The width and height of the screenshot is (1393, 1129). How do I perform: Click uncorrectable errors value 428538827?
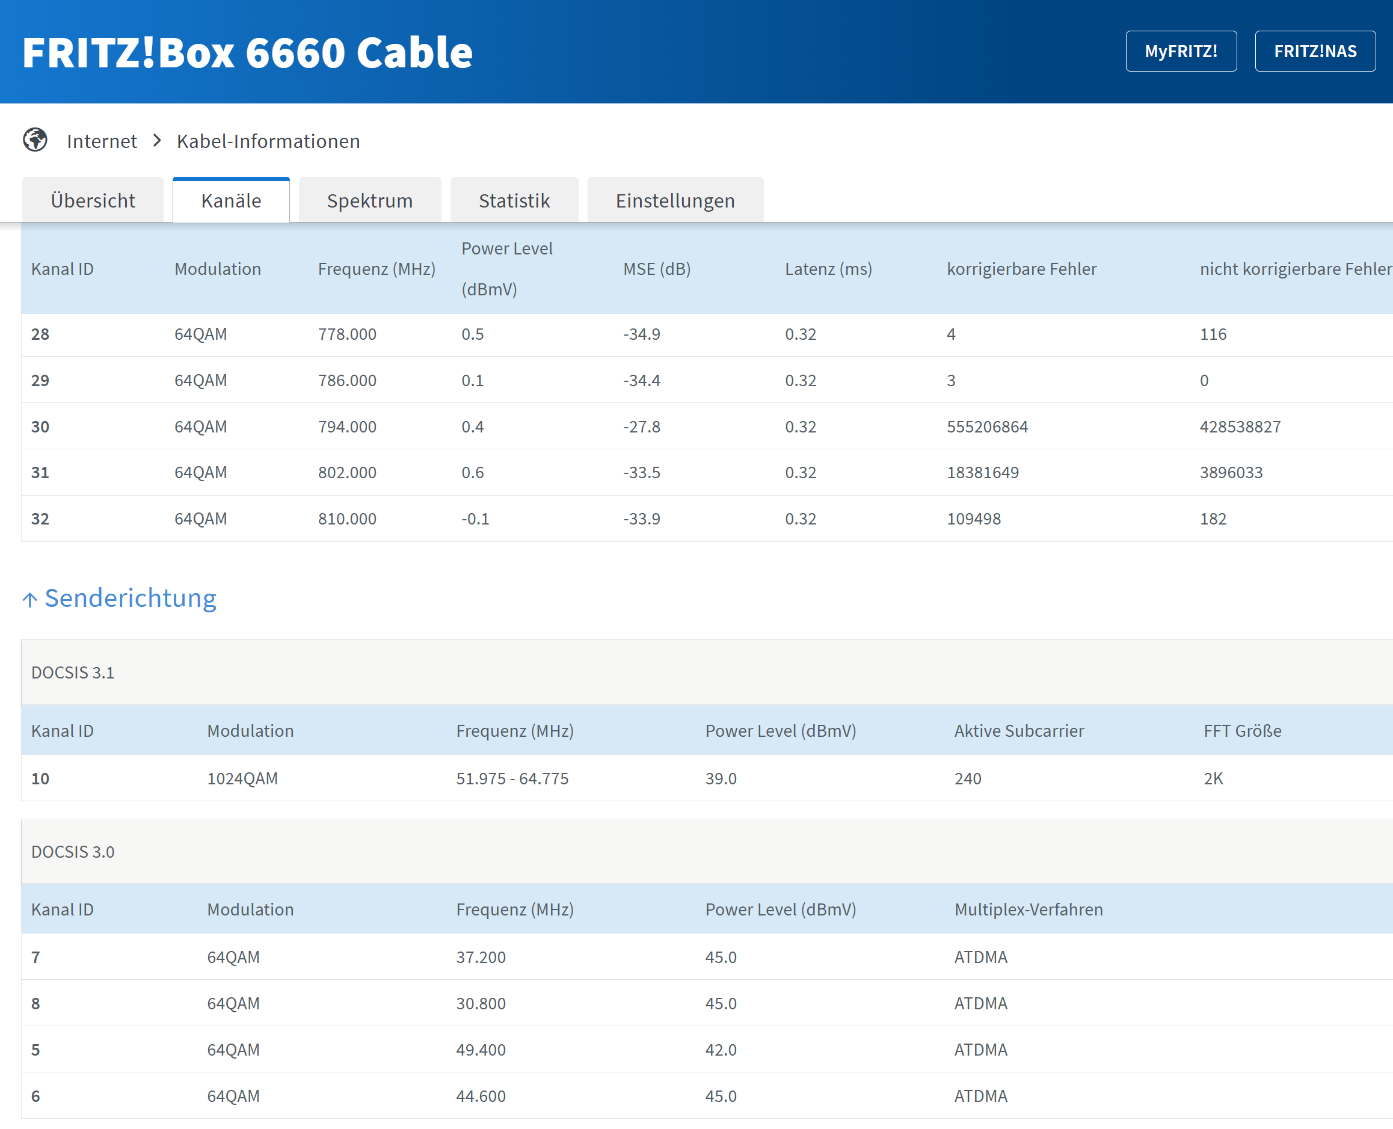point(1240,426)
